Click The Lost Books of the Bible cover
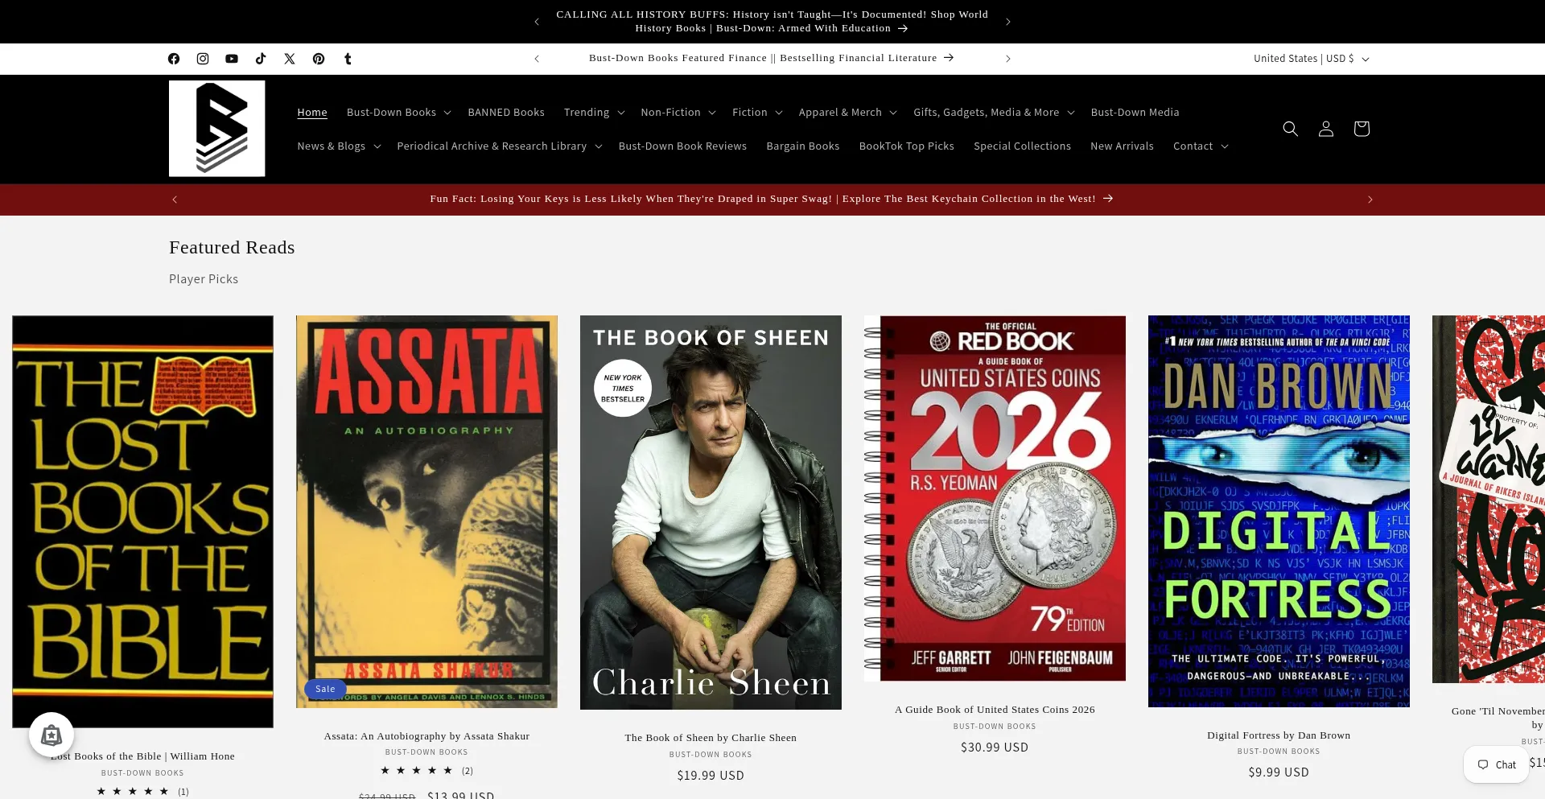This screenshot has width=1545, height=799. point(142,521)
